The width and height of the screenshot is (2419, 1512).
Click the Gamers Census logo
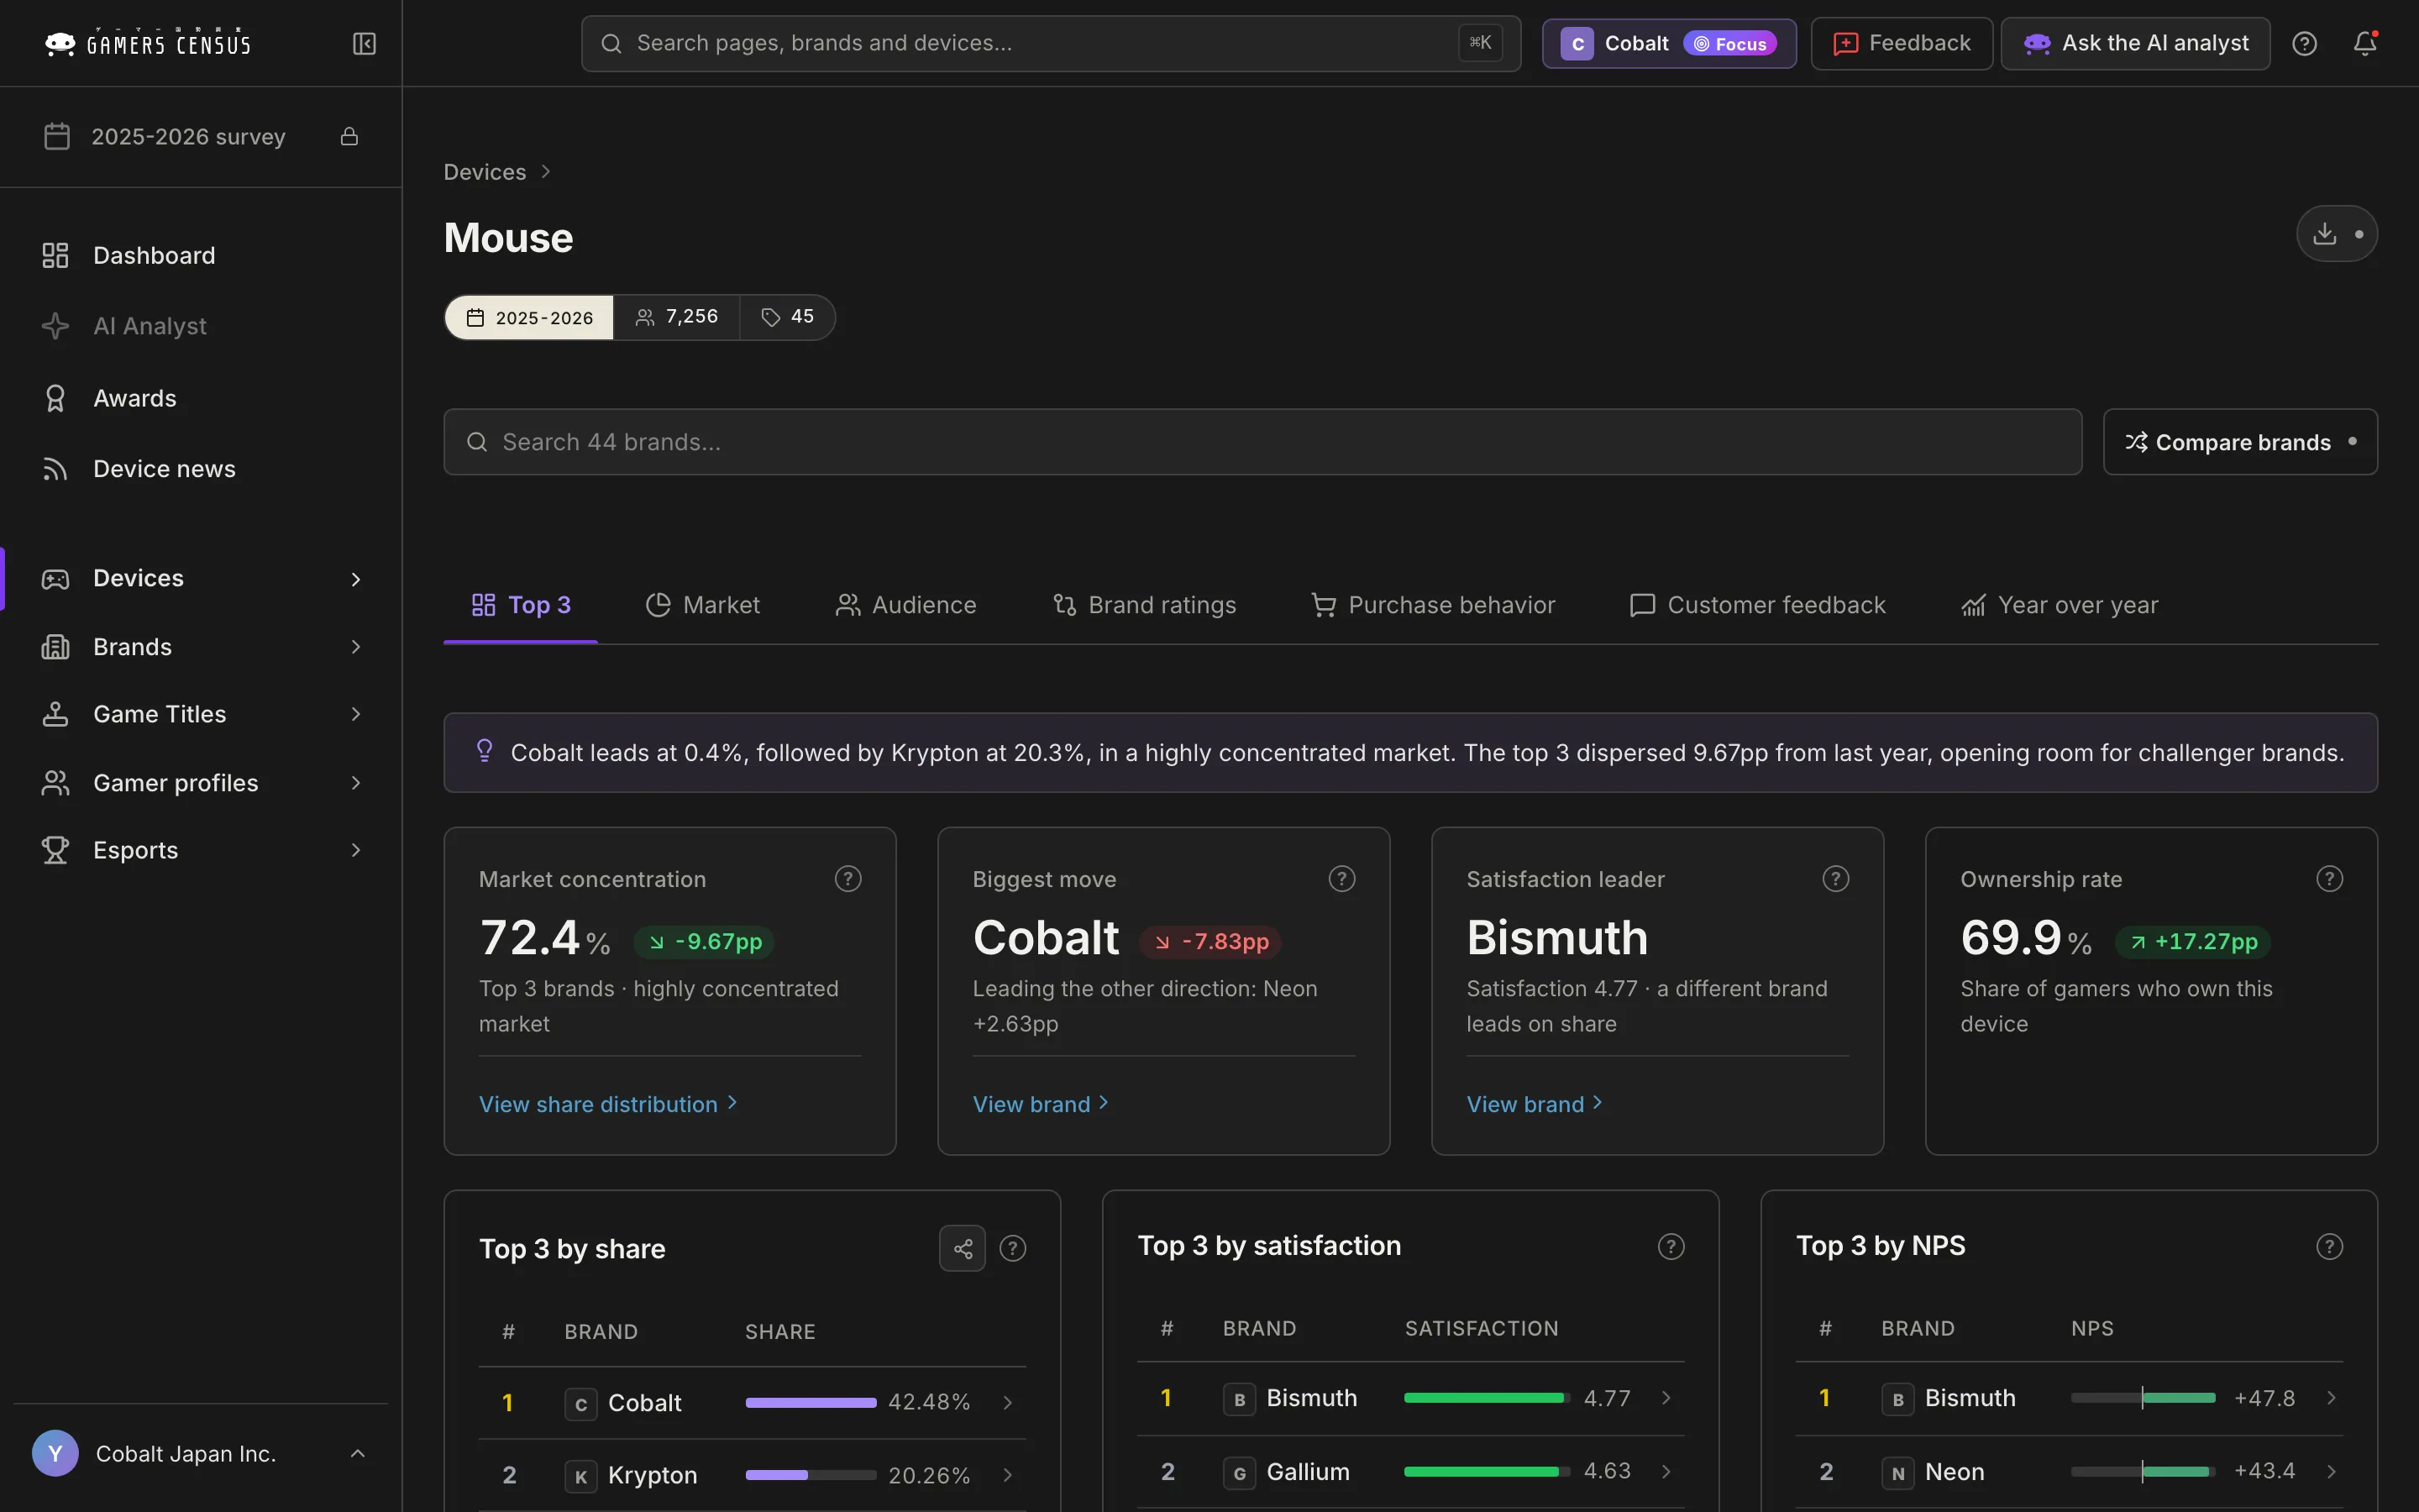tap(148, 44)
